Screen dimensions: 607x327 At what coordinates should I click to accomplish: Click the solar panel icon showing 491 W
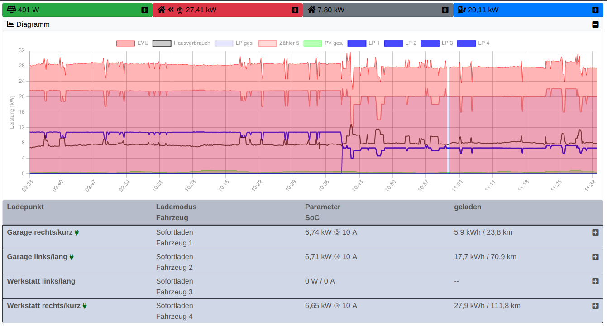(x=12, y=10)
